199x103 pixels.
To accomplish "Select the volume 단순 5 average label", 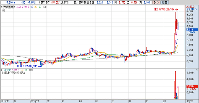I will (16, 70).
